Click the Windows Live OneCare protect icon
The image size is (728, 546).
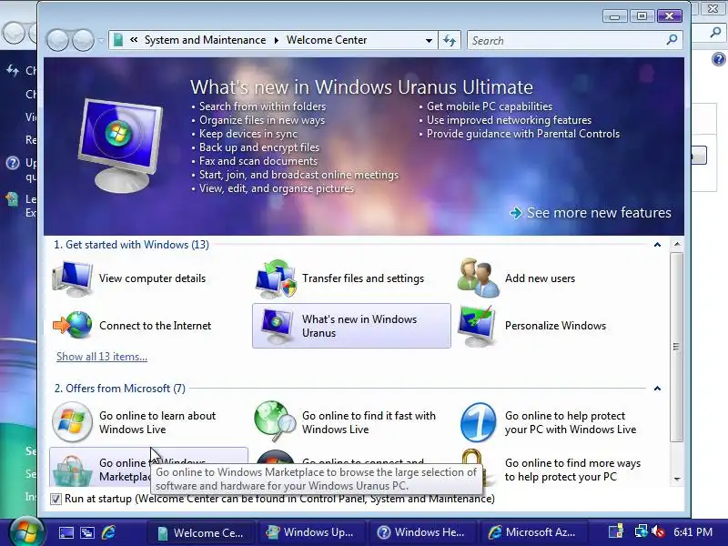click(x=479, y=422)
